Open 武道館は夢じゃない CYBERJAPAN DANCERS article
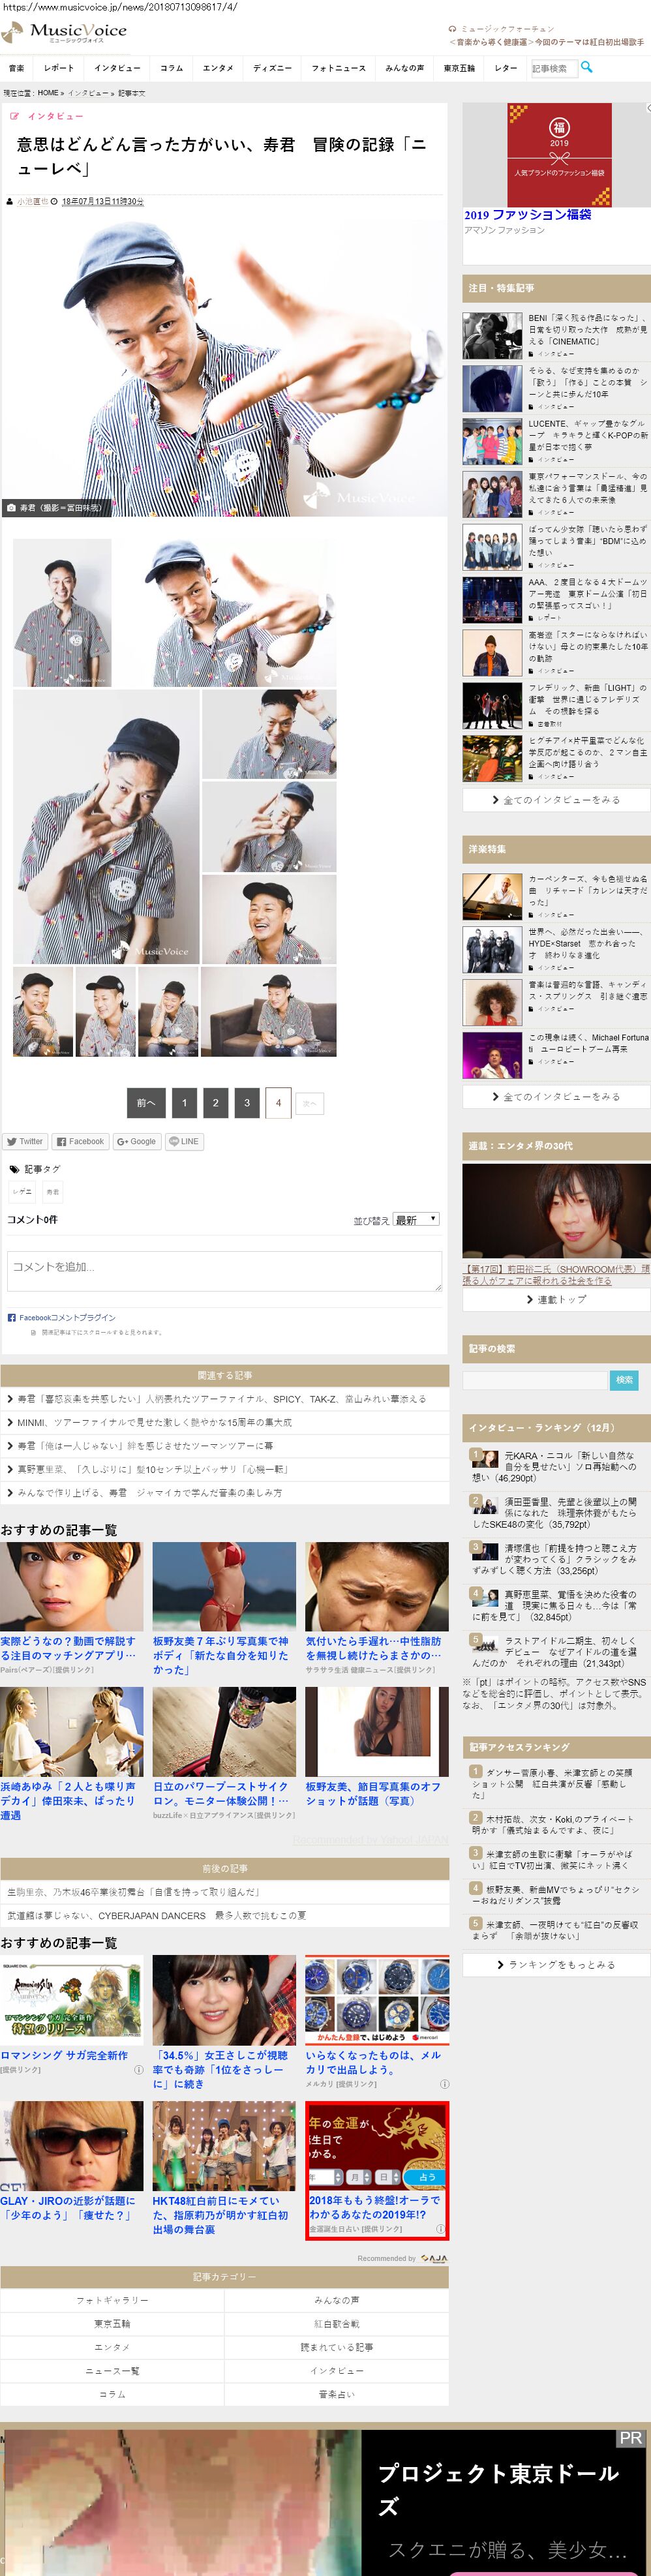The height and width of the screenshot is (2576, 651). (156, 1915)
